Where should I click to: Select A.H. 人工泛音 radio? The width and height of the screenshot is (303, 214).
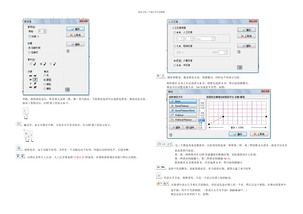click(x=175, y=32)
